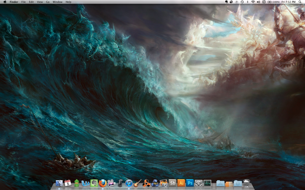Image resolution: width=305 pixels, height=190 pixels.
Task: Open Adium green duck icon
Action: pyautogui.click(x=77, y=183)
